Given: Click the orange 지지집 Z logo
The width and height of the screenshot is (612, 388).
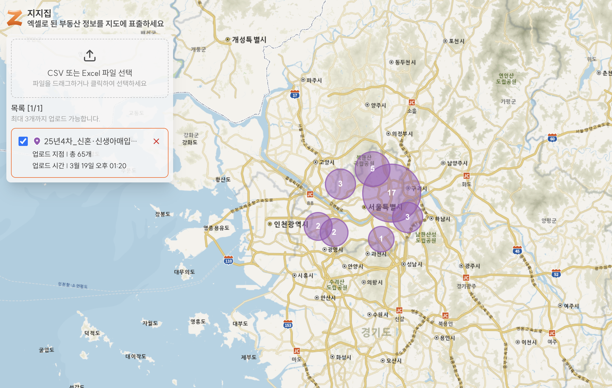Looking at the screenshot, I should [x=14, y=18].
